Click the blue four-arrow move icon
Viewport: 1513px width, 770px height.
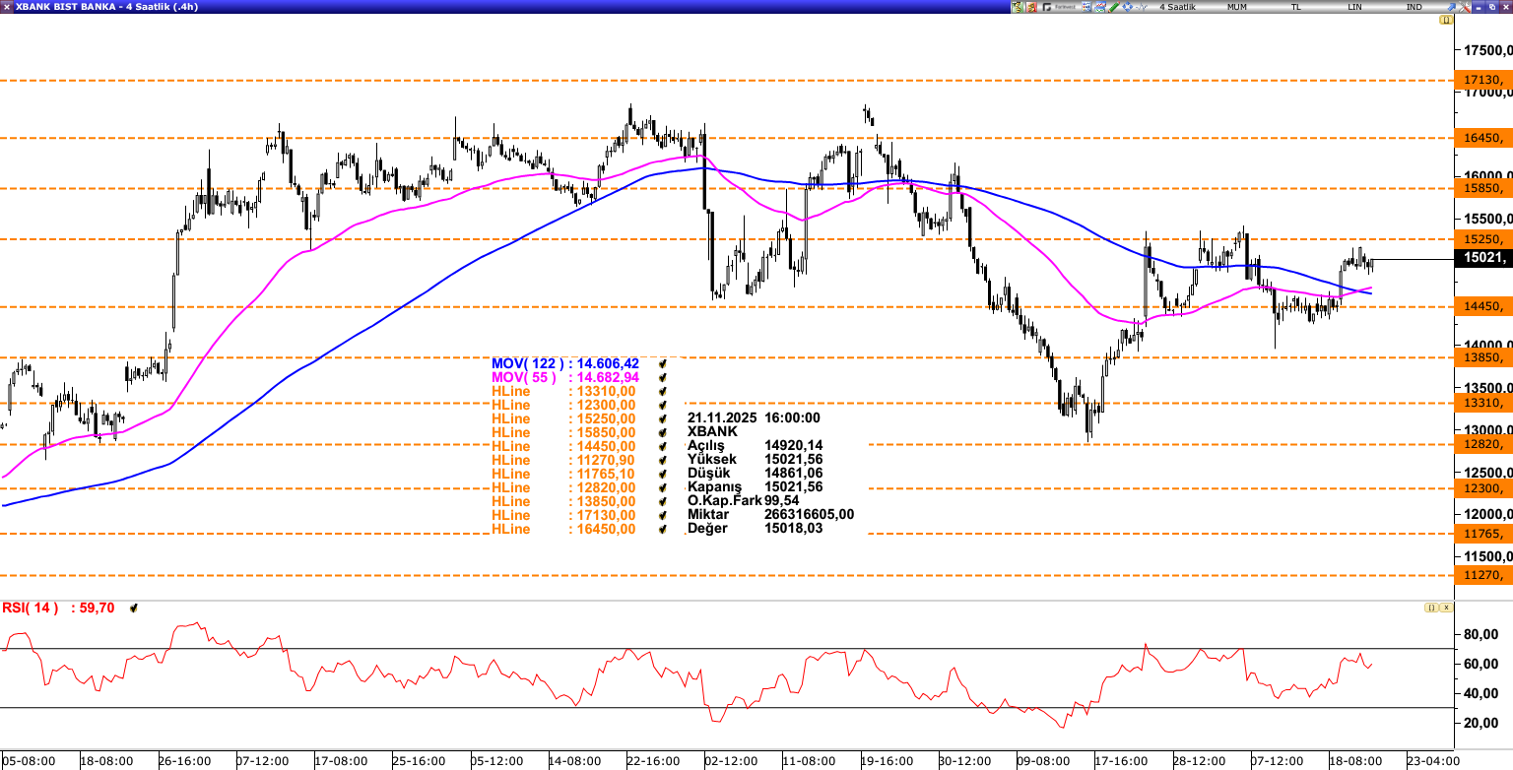[1127, 7]
